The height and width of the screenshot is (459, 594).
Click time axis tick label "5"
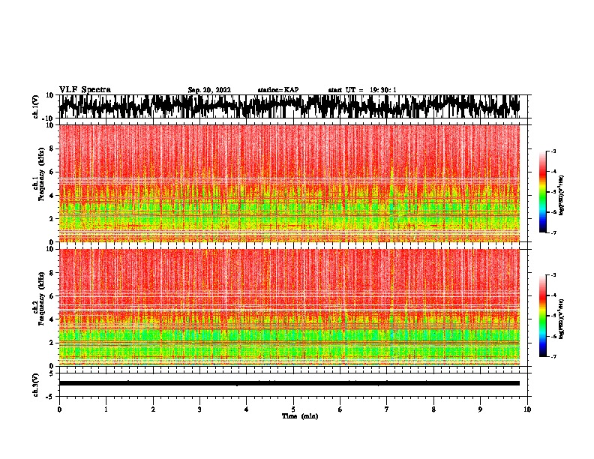[293, 409]
